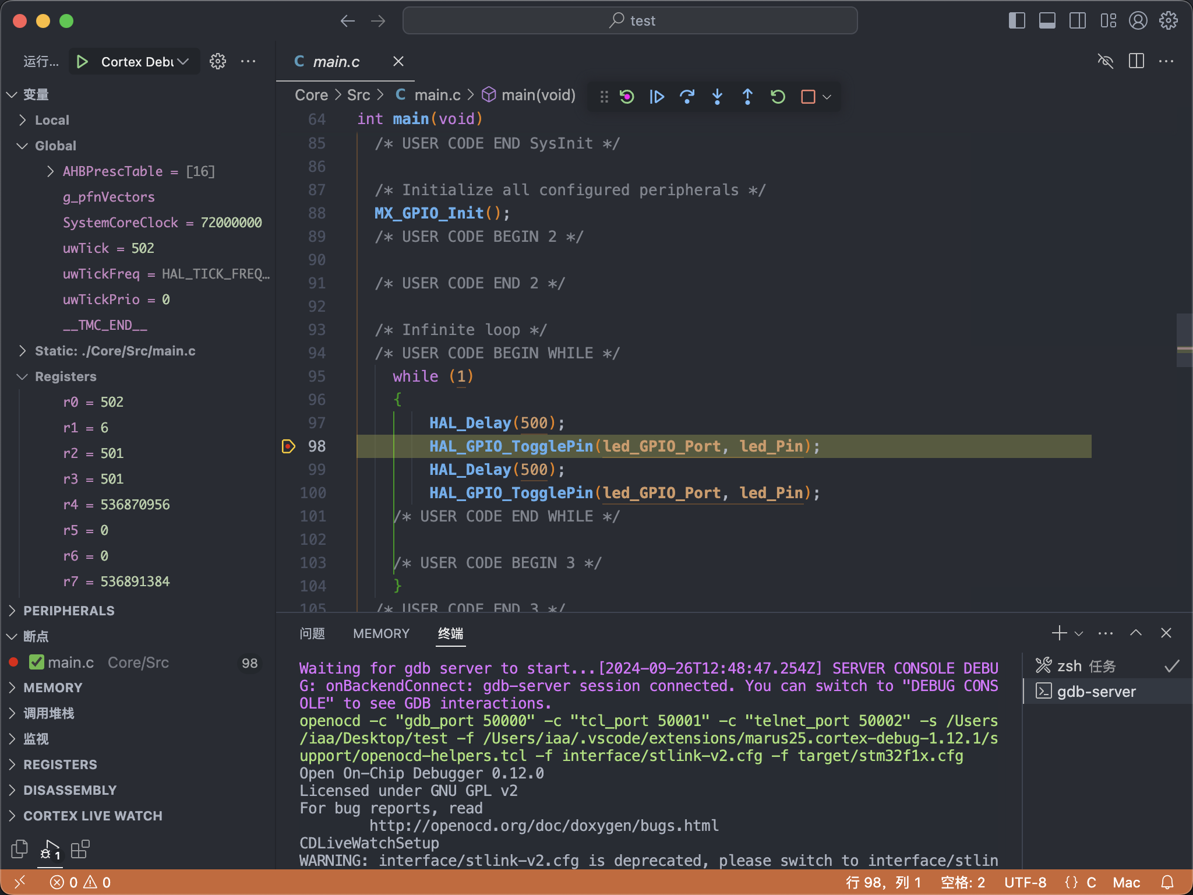Image resolution: width=1193 pixels, height=895 pixels.
Task: Stop the debug session with red square icon
Action: point(808,97)
